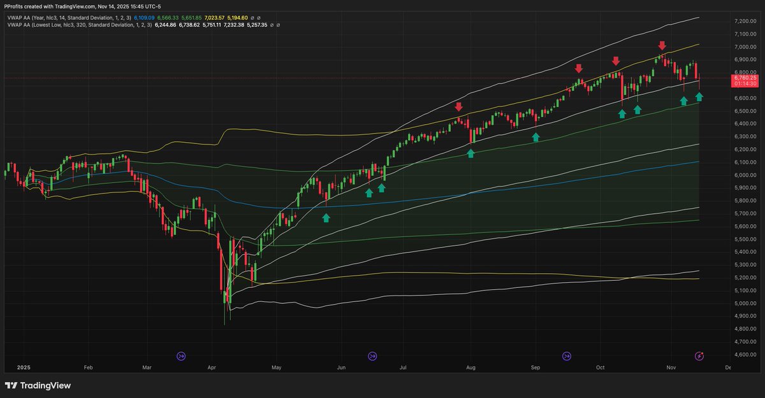Click the 5,000.00 price axis label
This screenshot has height=398, width=765.
point(745,303)
